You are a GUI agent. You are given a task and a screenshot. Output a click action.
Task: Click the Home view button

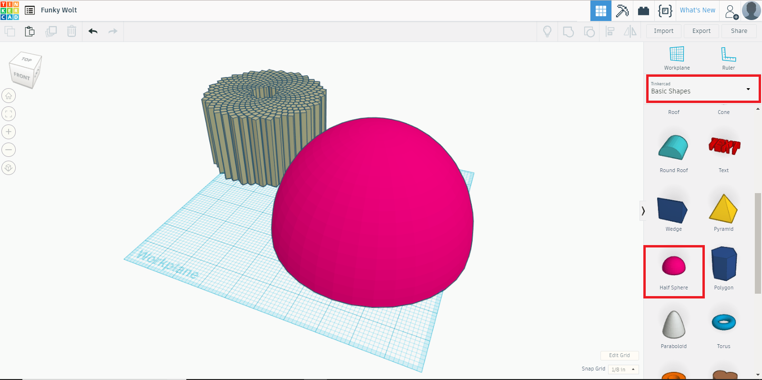coord(9,96)
